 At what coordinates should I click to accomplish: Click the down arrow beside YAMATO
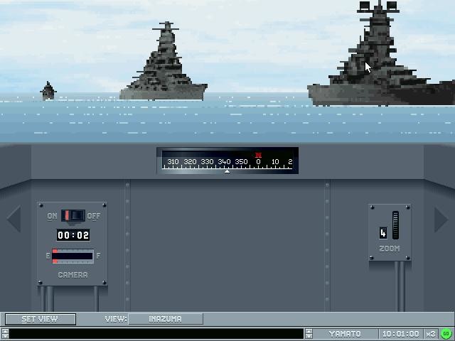pyautogui.click(x=309, y=336)
